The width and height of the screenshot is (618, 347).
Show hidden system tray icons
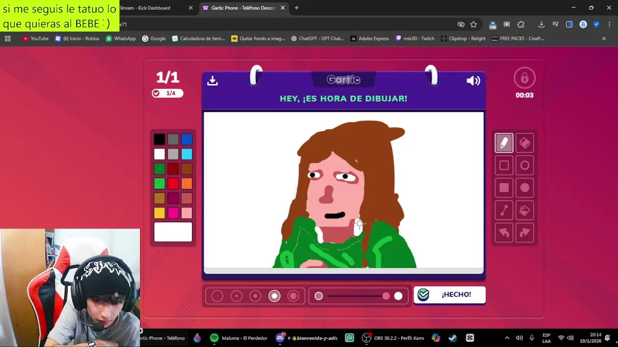point(507,338)
